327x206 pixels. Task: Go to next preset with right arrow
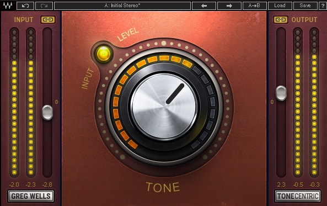(229, 6)
